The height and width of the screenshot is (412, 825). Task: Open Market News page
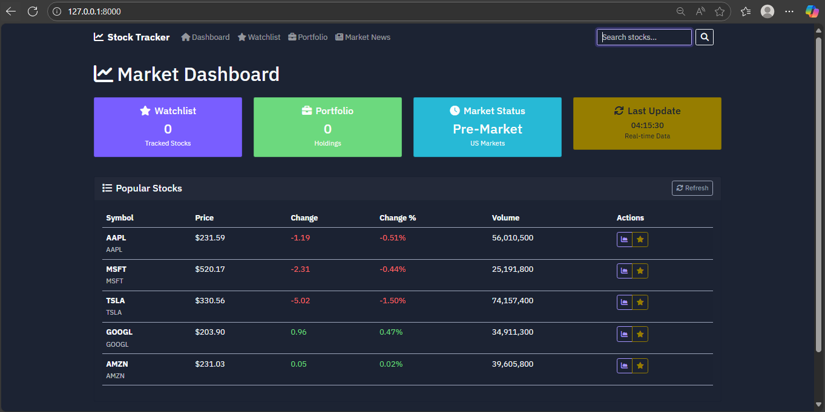pos(363,37)
